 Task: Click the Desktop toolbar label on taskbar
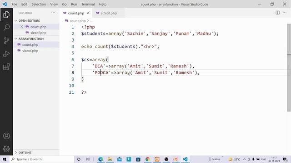point(216,159)
